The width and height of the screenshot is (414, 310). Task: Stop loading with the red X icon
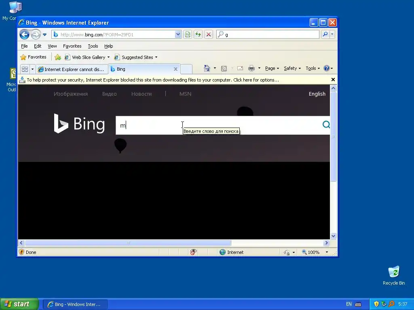(209, 34)
